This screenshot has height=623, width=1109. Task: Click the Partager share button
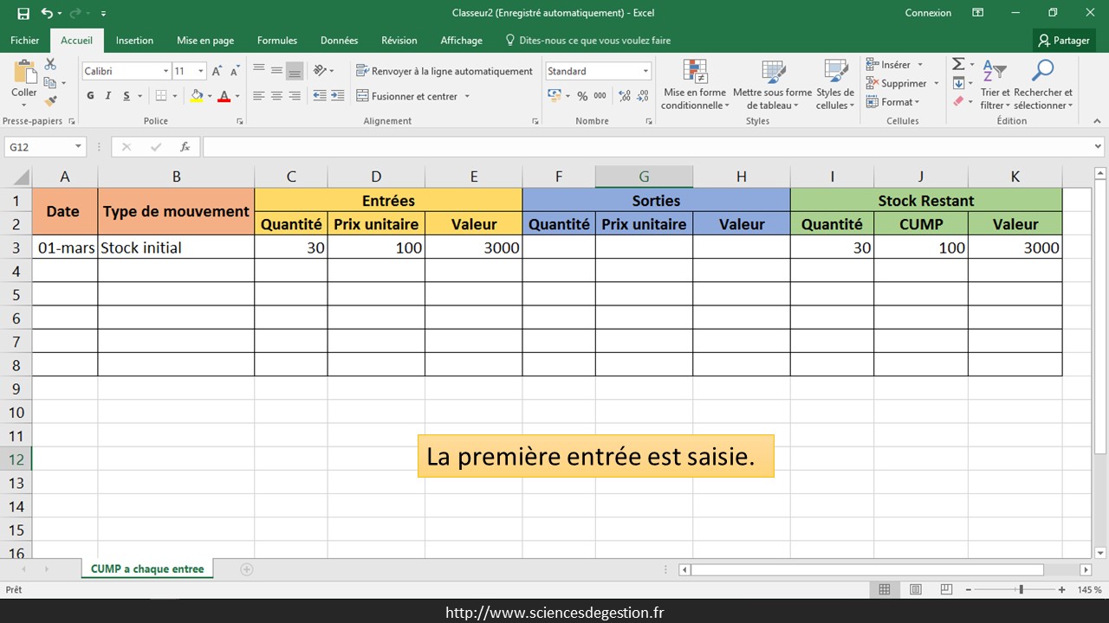click(1065, 41)
